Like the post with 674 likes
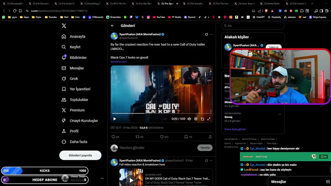This screenshot has height=186, width=331. coord(164,137)
